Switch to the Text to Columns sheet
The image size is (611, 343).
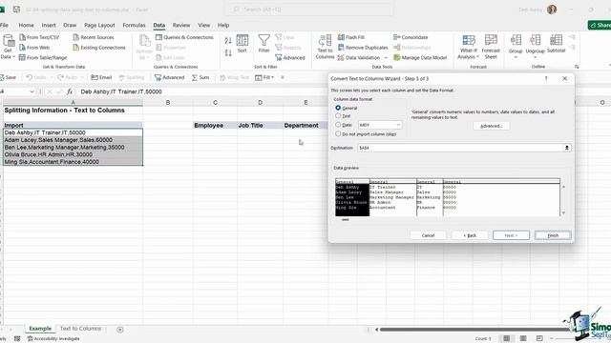[x=80, y=329]
